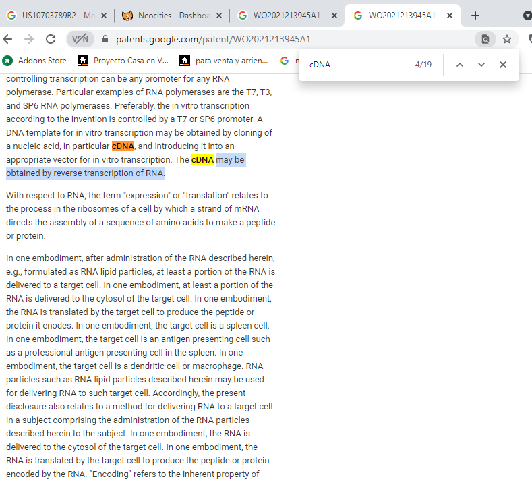Click the VPN extension badge
532x483 pixels.
(x=80, y=39)
